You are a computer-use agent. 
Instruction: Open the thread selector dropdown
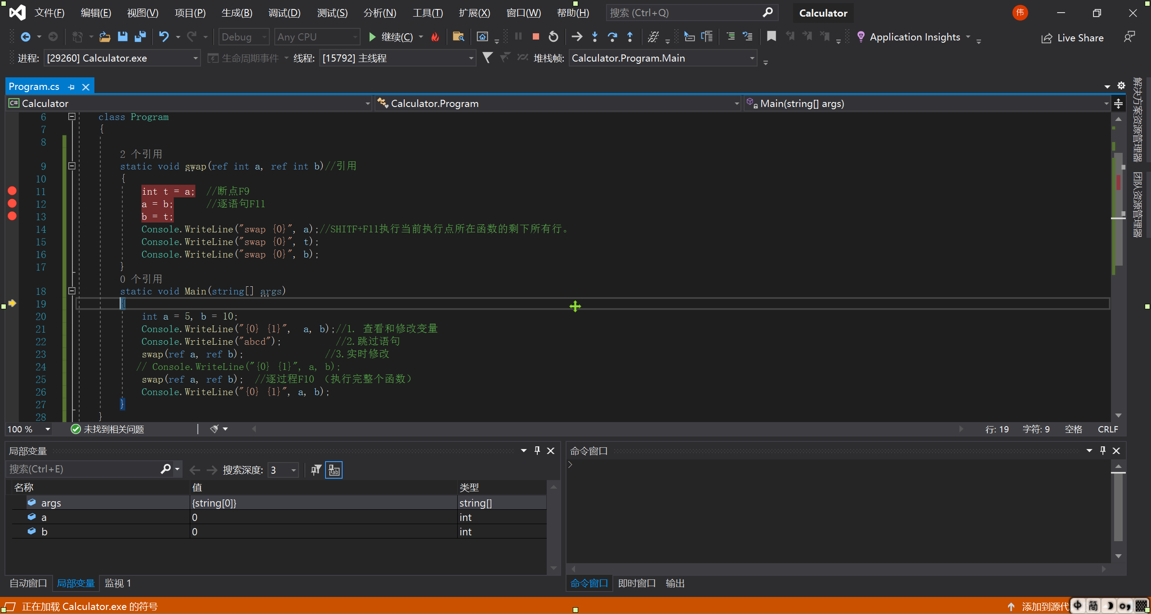pyautogui.click(x=471, y=58)
